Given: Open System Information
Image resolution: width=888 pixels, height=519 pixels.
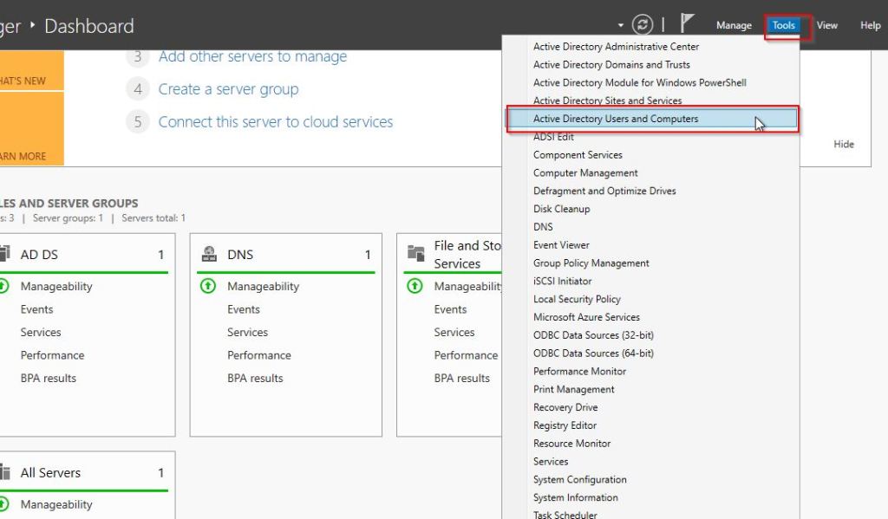Looking at the screenshot, I should (576, 497).
